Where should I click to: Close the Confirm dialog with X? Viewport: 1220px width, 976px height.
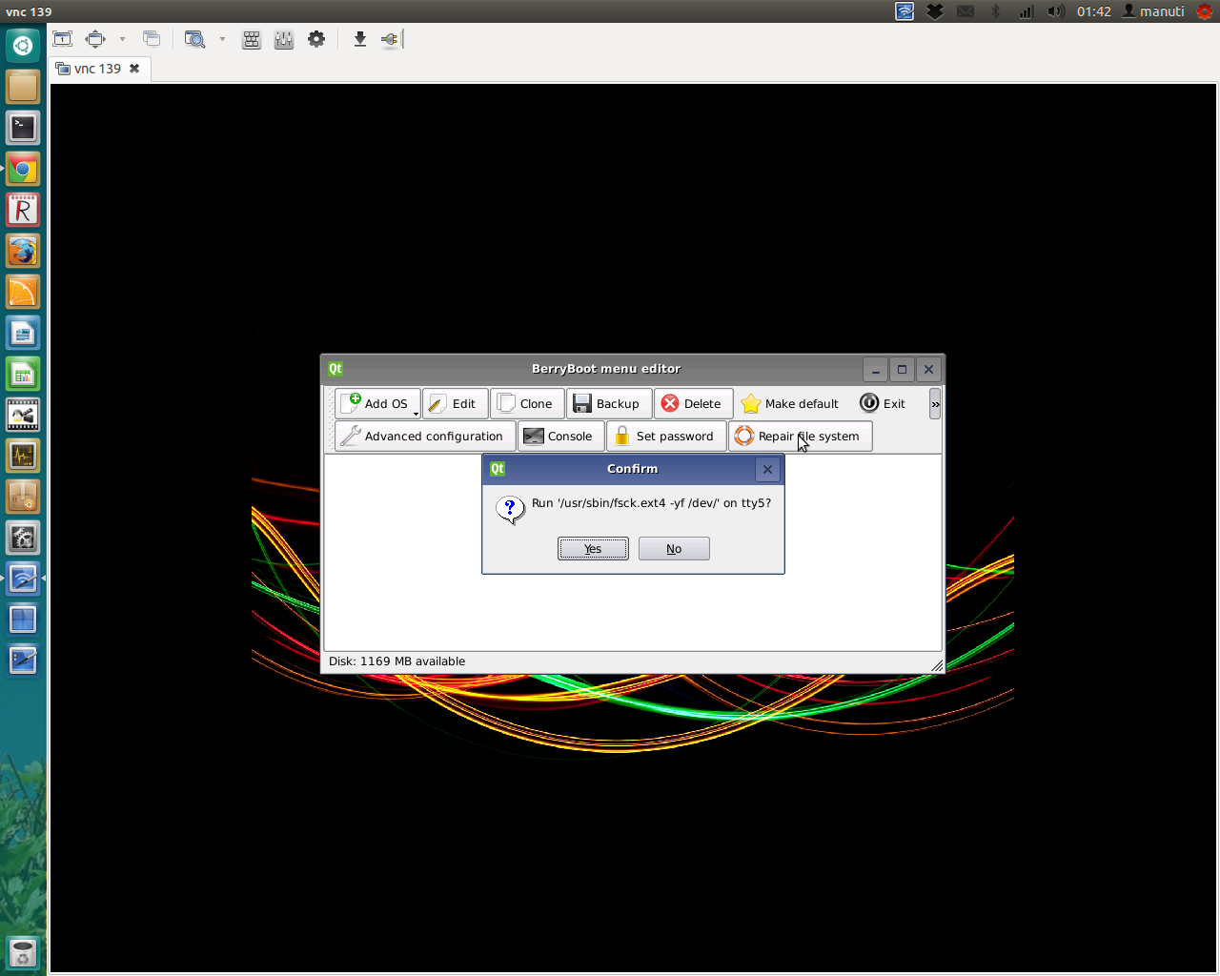(767, 469)
